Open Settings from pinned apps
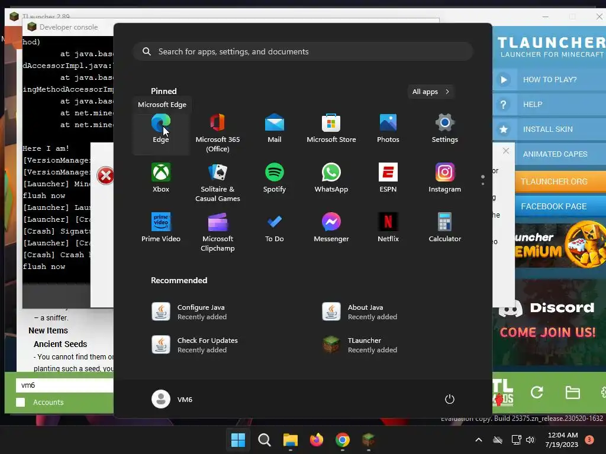The width and height of the screenshot is (606, 454). 445,128
